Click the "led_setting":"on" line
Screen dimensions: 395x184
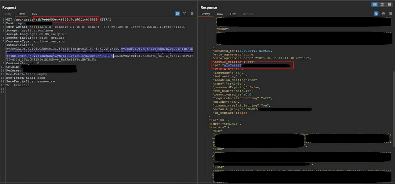pyautogui.click(x=230, y=76)
